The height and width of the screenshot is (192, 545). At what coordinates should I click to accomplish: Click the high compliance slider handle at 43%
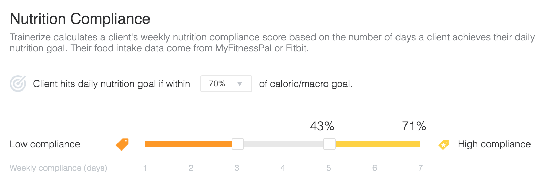pos(329,144)
